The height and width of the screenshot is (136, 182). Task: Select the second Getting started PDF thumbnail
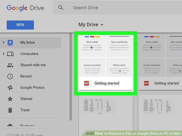[x=160, y=56]
